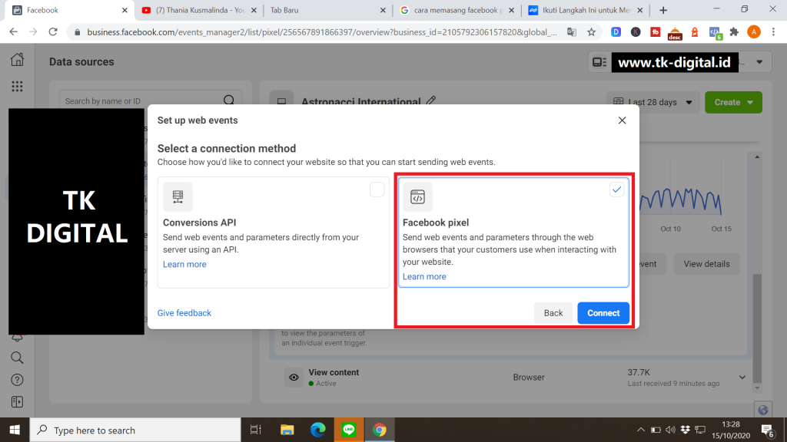Open the Last 28 days date dropdown

[x=653, y=102]
